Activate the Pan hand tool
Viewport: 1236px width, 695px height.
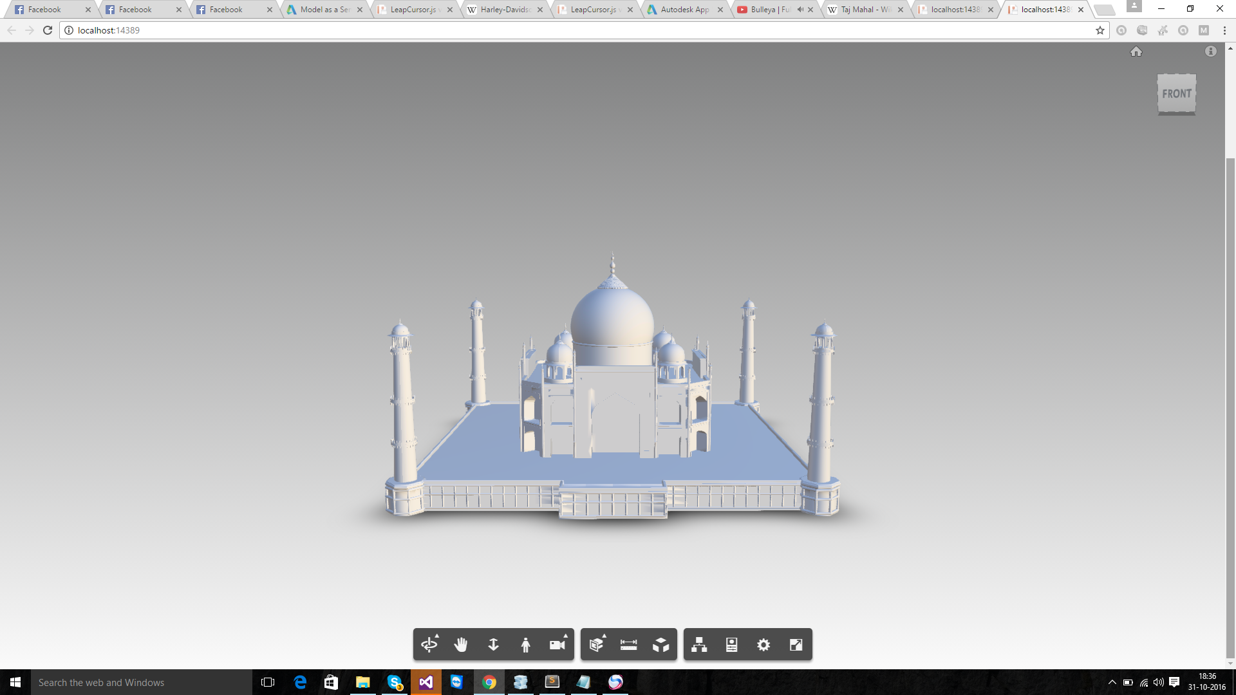(461, 644)
